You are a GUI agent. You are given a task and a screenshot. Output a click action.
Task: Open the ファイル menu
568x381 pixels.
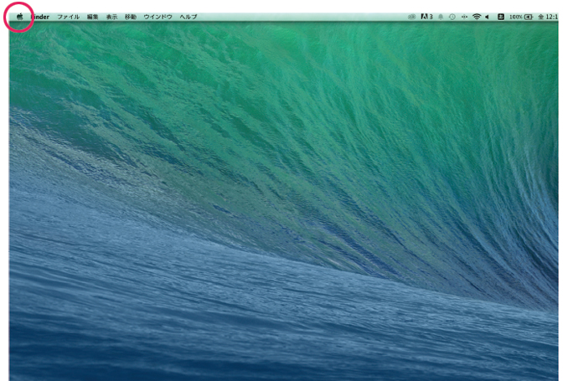coord(69,17)
